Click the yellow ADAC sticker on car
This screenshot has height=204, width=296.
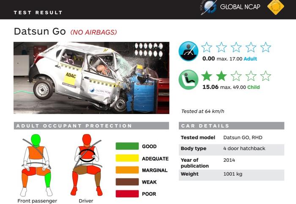71,77
